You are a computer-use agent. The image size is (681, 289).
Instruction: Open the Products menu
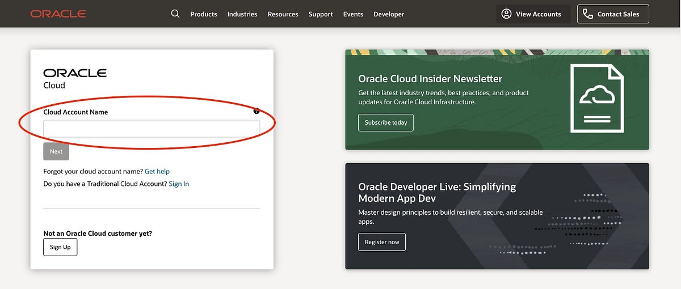coord(204,14)
